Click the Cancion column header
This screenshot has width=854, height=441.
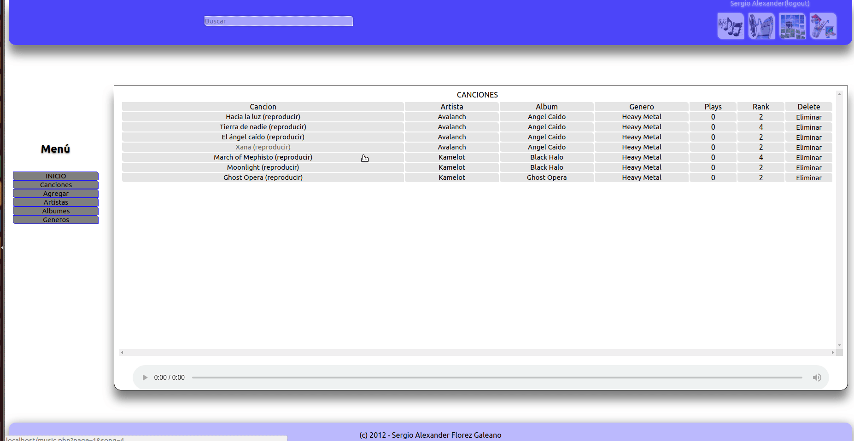[x=263, y=106]
